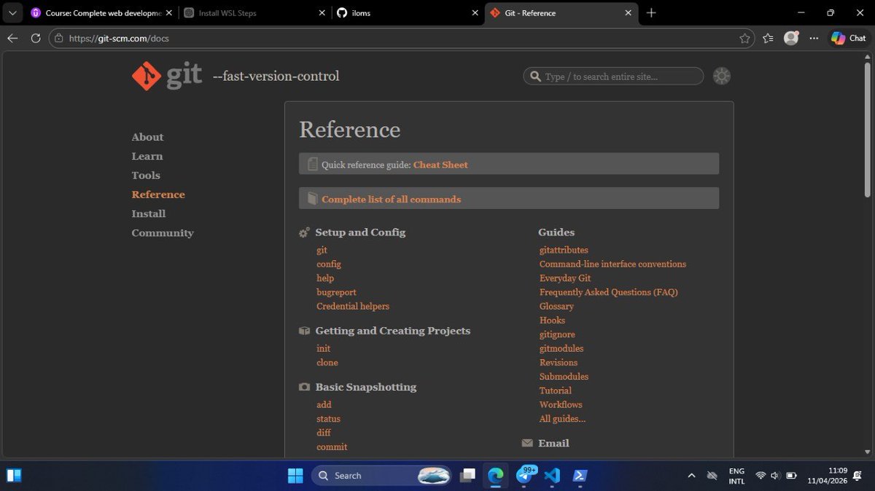875x491 pixels.
Task: Select the Reference sidebar item
Action: click(x=158, y=195)
